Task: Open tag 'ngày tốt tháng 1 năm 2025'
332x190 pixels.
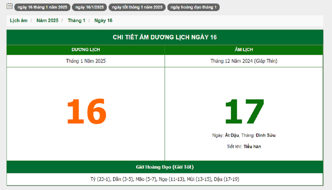Action: pos(137,7)
